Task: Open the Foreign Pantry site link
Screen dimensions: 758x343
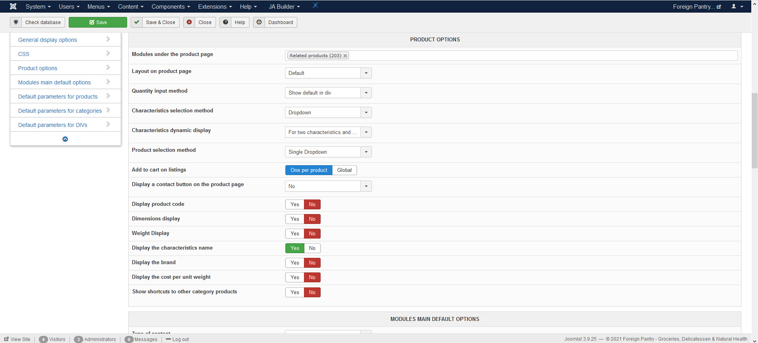Action: (697, 6)
